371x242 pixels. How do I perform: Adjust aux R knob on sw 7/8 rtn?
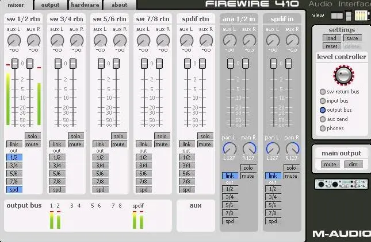point(163,40)
